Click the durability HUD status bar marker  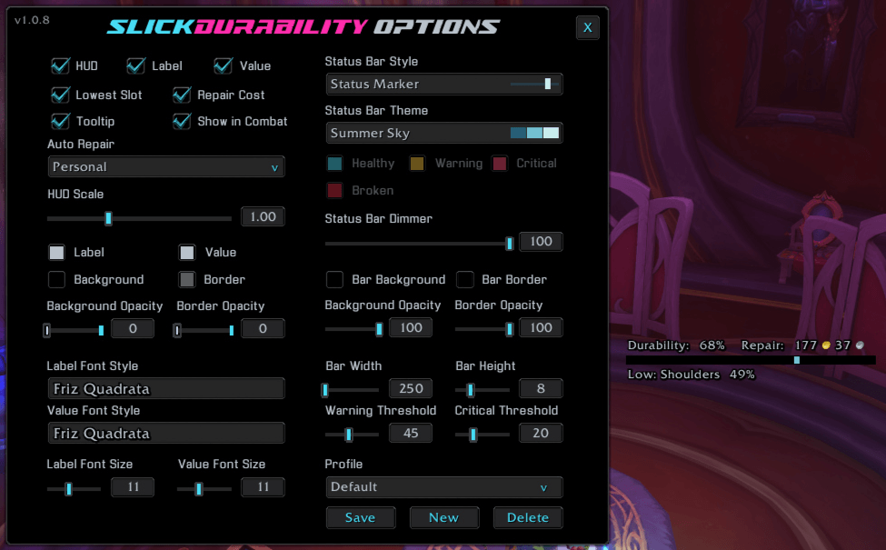click(x=797, y=360)
